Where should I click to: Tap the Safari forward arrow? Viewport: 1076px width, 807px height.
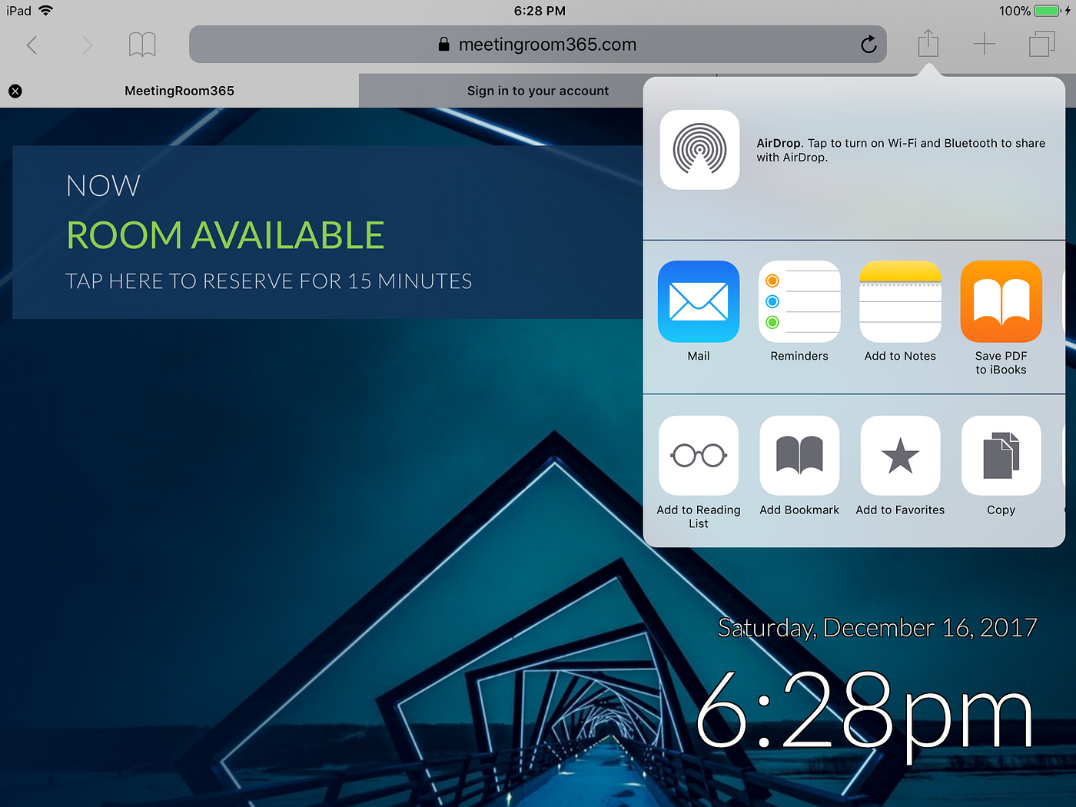tap(87, 45)
